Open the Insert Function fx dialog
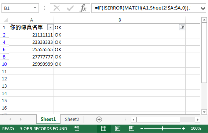Screen dimensions: 208x133 pos(83,8)
